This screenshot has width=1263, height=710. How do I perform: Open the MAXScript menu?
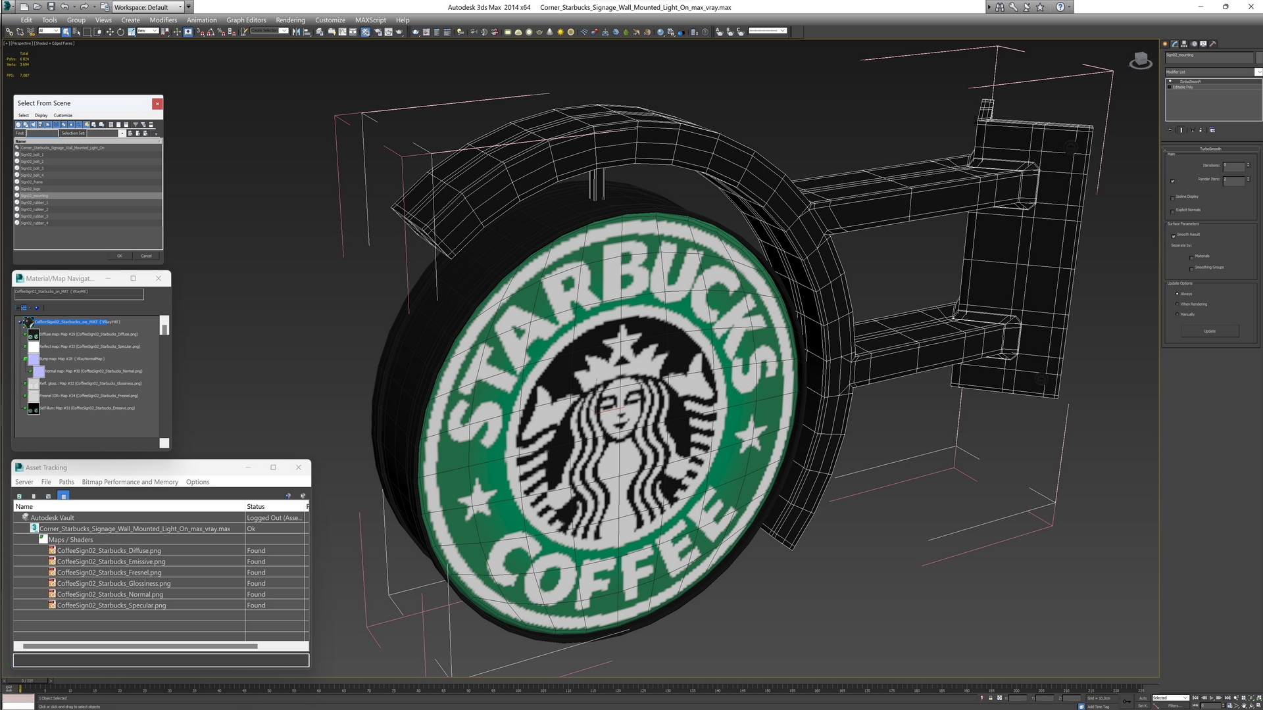(x=370, y=20)
